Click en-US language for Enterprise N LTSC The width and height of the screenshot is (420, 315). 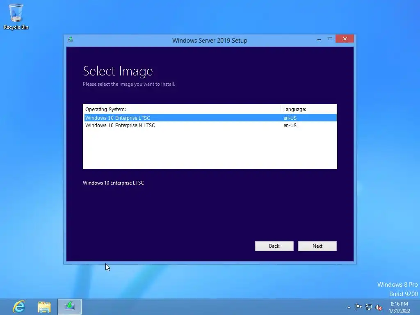(290, 126)
